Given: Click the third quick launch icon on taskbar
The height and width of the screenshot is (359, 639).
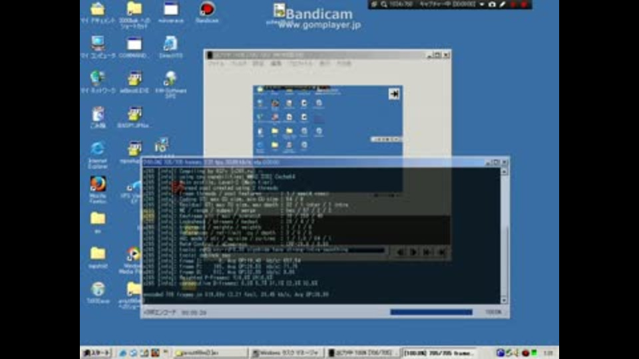Looking at the screenshot, I should pos(144,353).
